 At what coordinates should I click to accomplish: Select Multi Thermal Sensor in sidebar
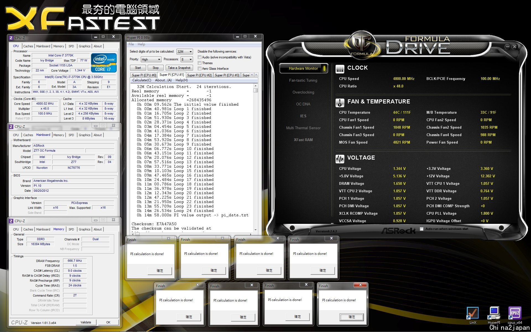(303, 128)
